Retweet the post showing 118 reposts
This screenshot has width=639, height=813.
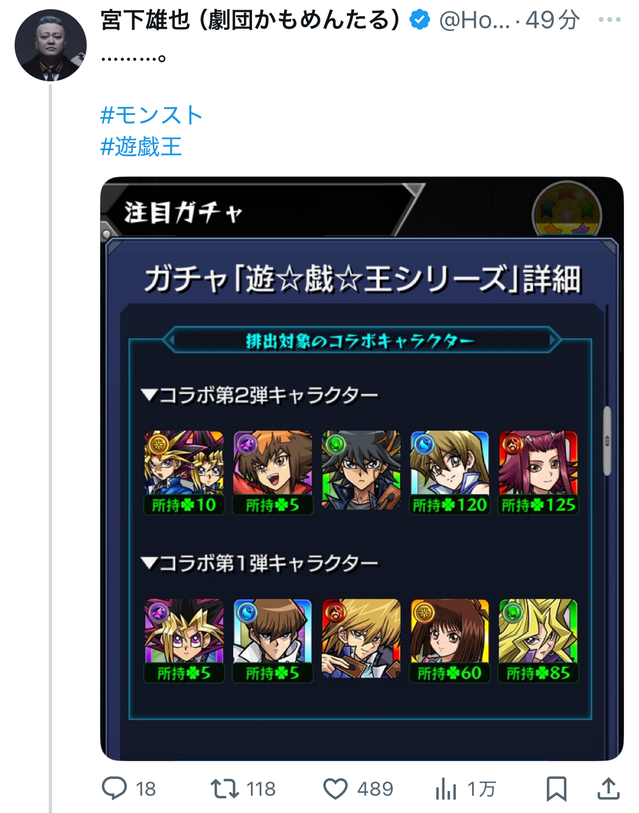225,789
